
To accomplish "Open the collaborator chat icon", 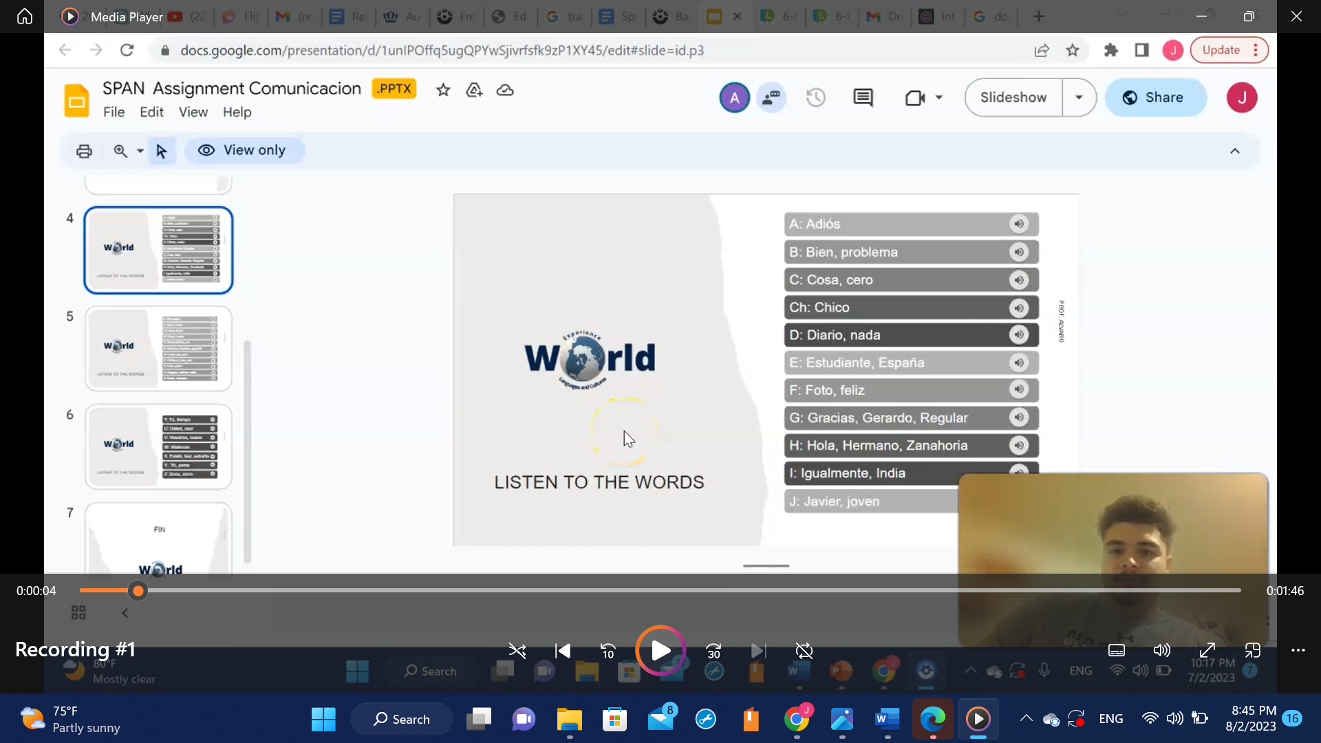I will tap(771, 98).
